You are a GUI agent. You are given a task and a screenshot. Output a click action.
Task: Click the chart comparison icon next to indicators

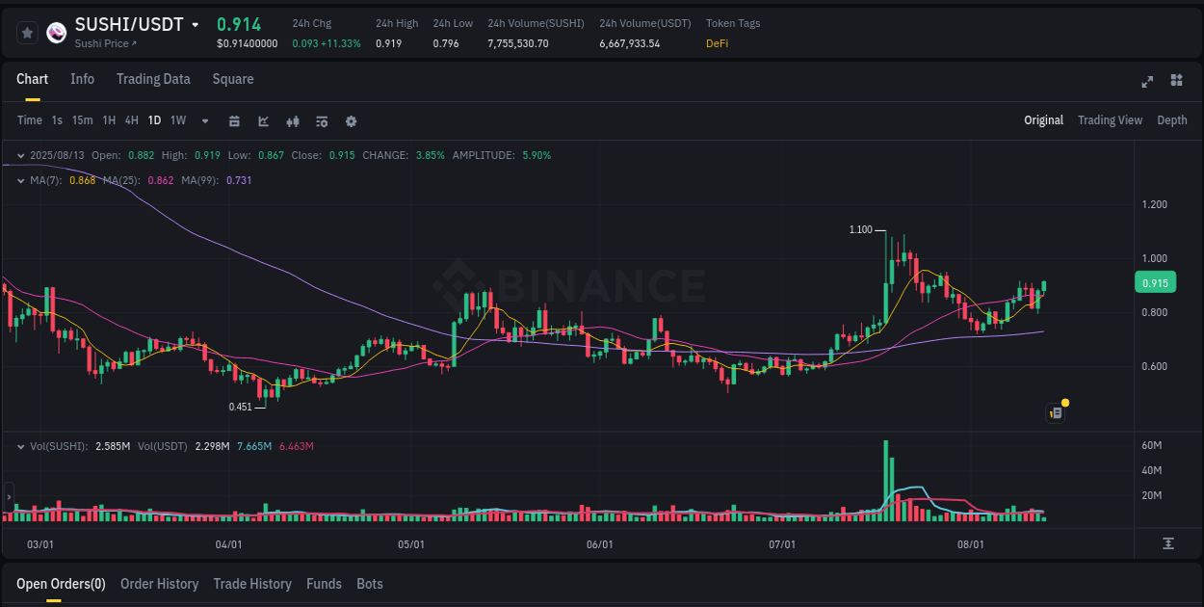(292, 120)
